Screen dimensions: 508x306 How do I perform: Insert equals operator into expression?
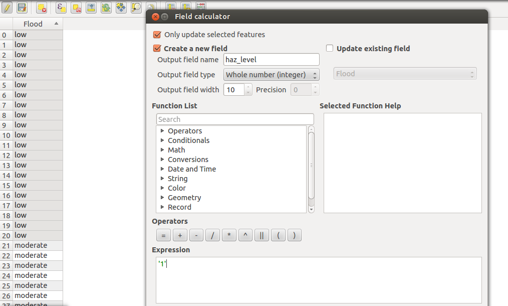coord(164,235)
